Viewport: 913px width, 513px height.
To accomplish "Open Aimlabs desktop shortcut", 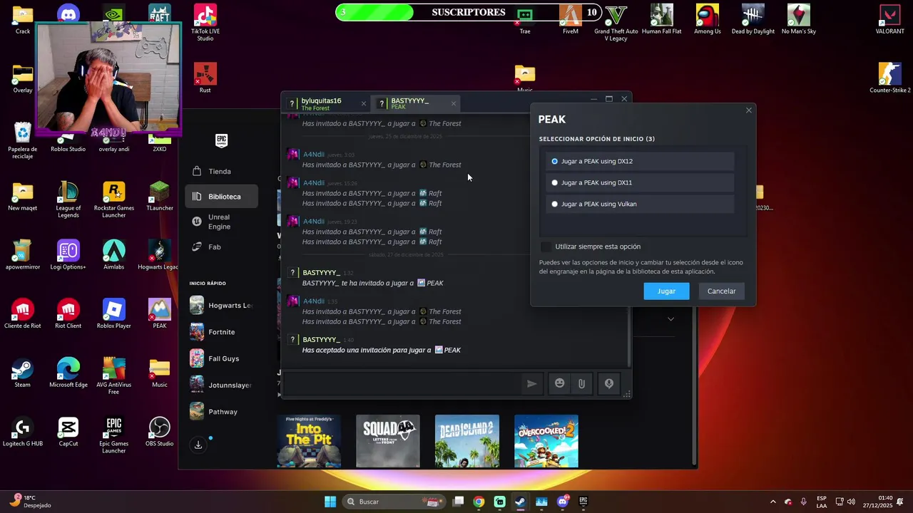I will click(114, 255).
